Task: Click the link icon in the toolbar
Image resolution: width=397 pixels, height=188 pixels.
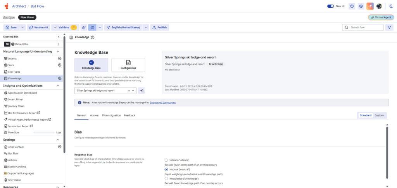Action: 83,27
